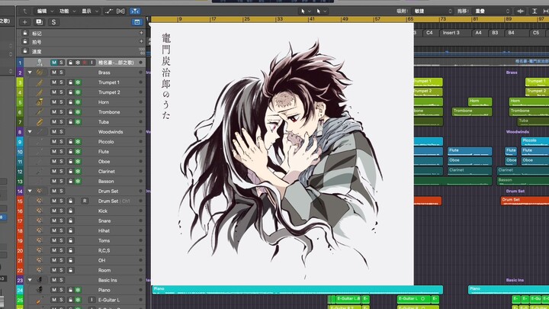The height and width of the screenshot is (309, 549).
Task: Toggle freeze on the Tuba track
Action: pyautogui.click(x=78, y=121)
